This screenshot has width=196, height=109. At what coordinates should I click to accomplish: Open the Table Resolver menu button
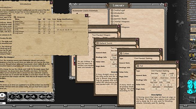click(x=192, y=14)
